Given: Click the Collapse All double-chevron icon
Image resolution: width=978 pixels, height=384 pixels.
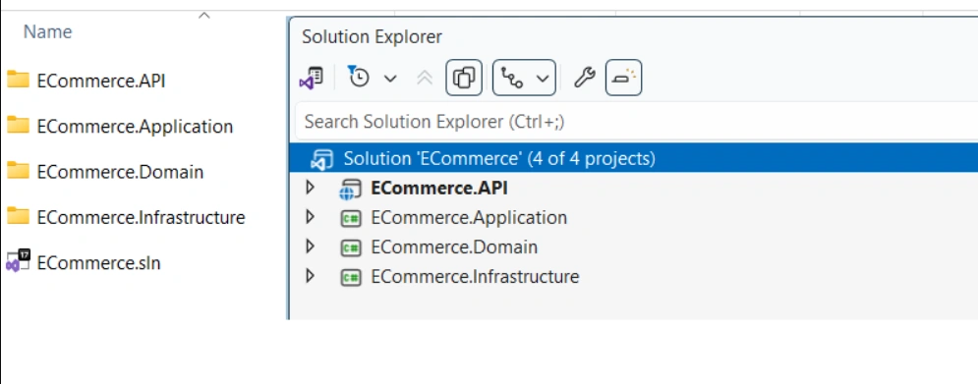Looking at the screenshot, I should point(425,78).
